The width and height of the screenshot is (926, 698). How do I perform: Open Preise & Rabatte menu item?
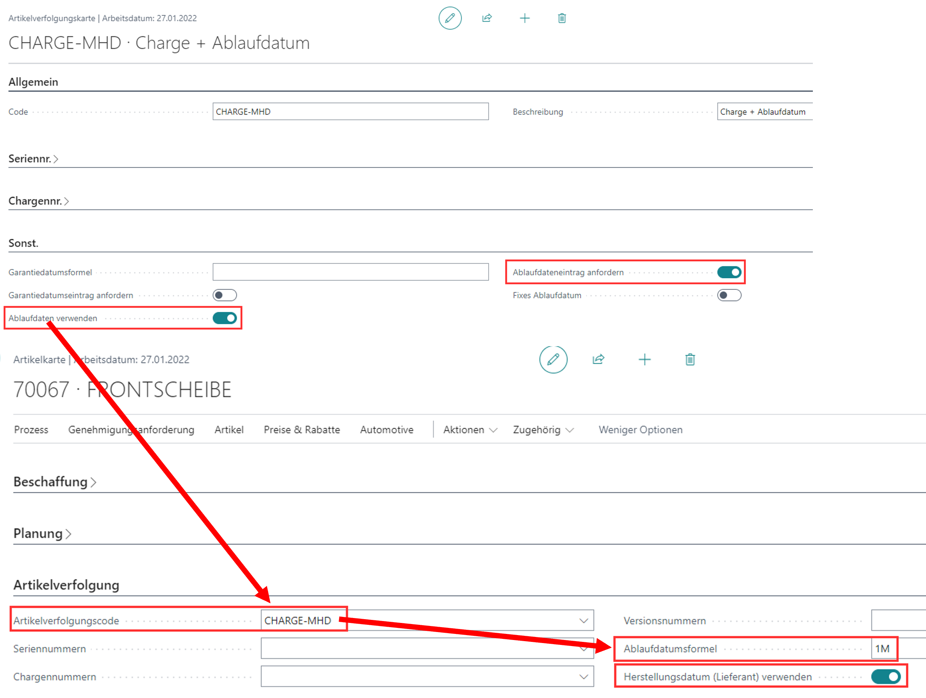point(301,429)
